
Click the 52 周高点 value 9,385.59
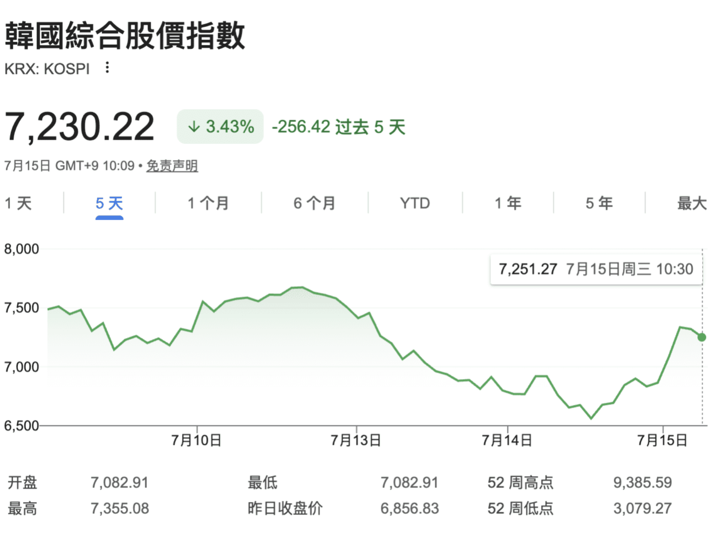[x=642, y=482]
